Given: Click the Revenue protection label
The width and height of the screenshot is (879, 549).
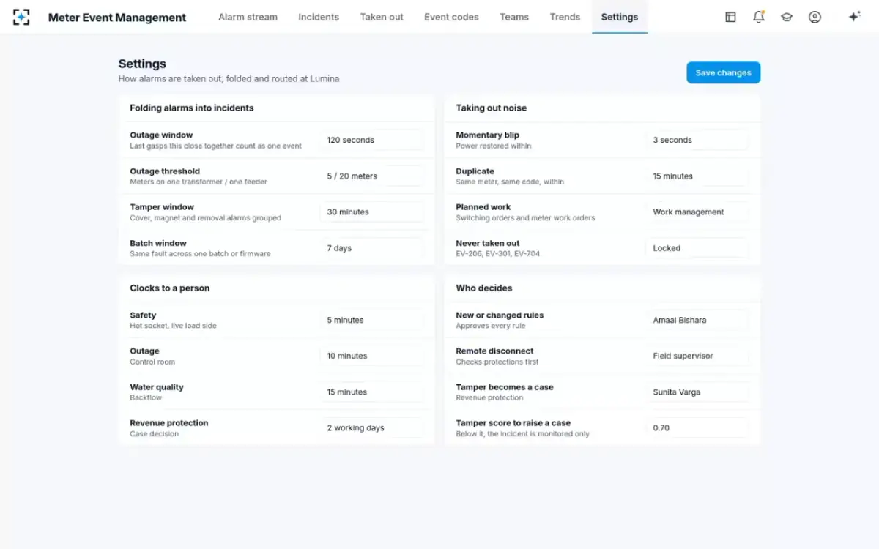Looking at the screenshot, I should 169,423.
